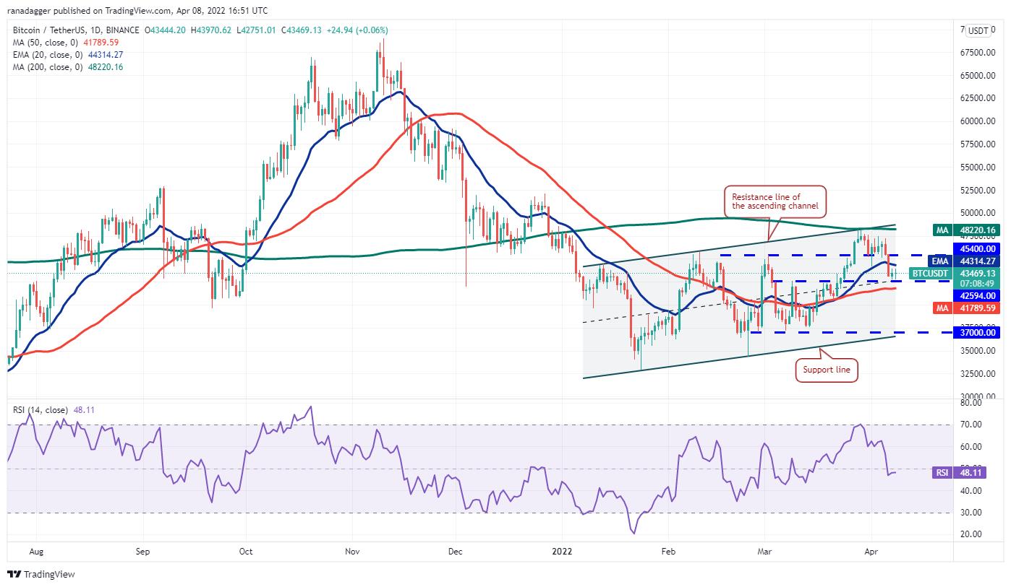1011x587 pixels.
Task: Click the 45400.00 price level label
Action: point(978,248)
